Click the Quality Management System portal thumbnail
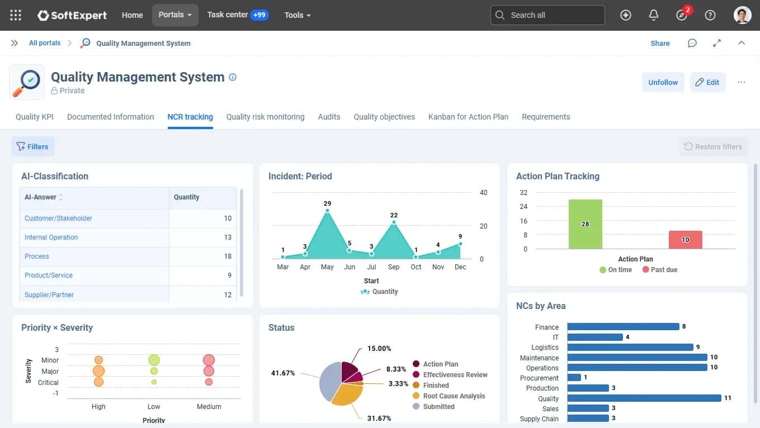 [27, 82]
